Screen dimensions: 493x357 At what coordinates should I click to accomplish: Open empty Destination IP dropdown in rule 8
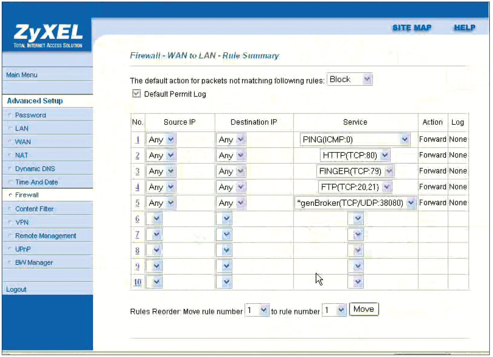[x=224, y=250]
